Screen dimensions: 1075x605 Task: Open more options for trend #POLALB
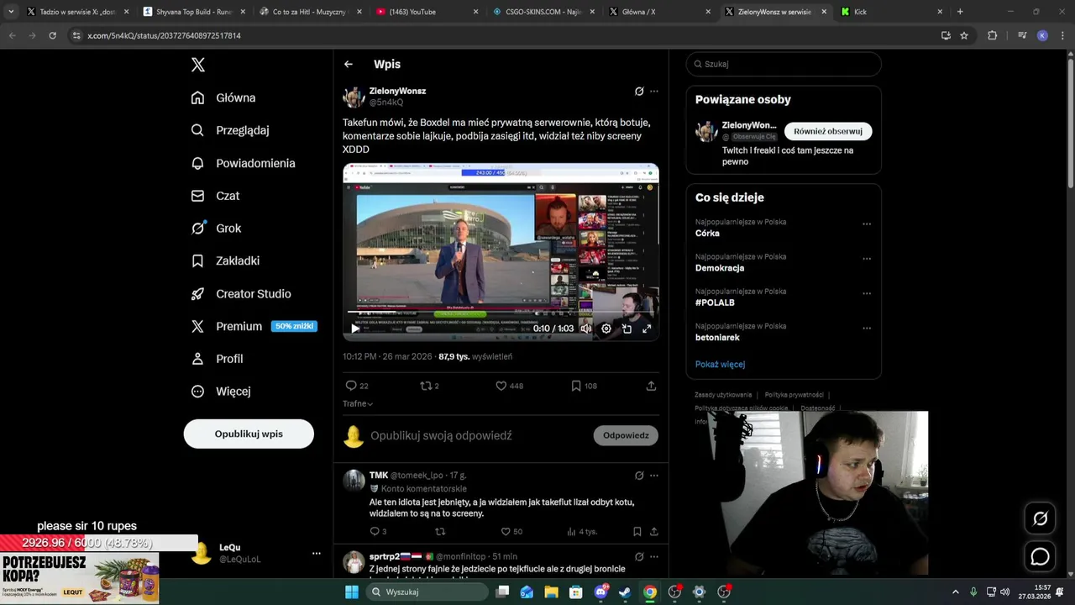867,293
